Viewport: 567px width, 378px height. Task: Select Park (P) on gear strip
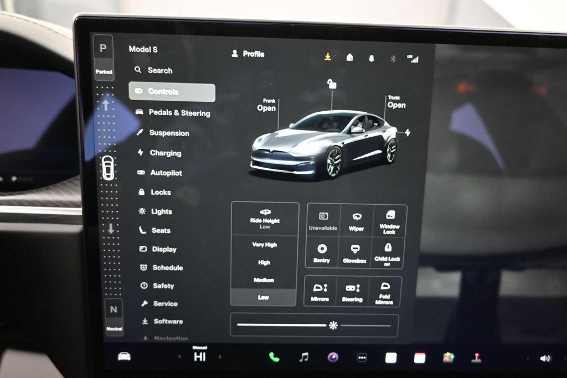104,58
